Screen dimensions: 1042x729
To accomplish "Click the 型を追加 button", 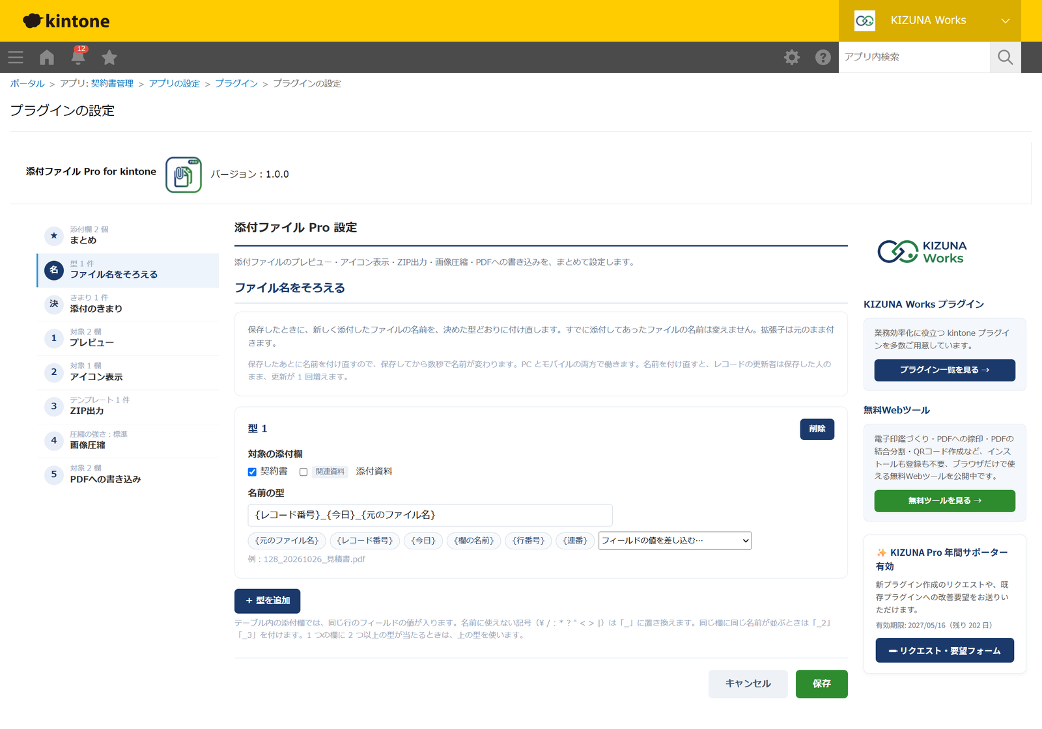I will pyautogui.click(x=268, y=601).
